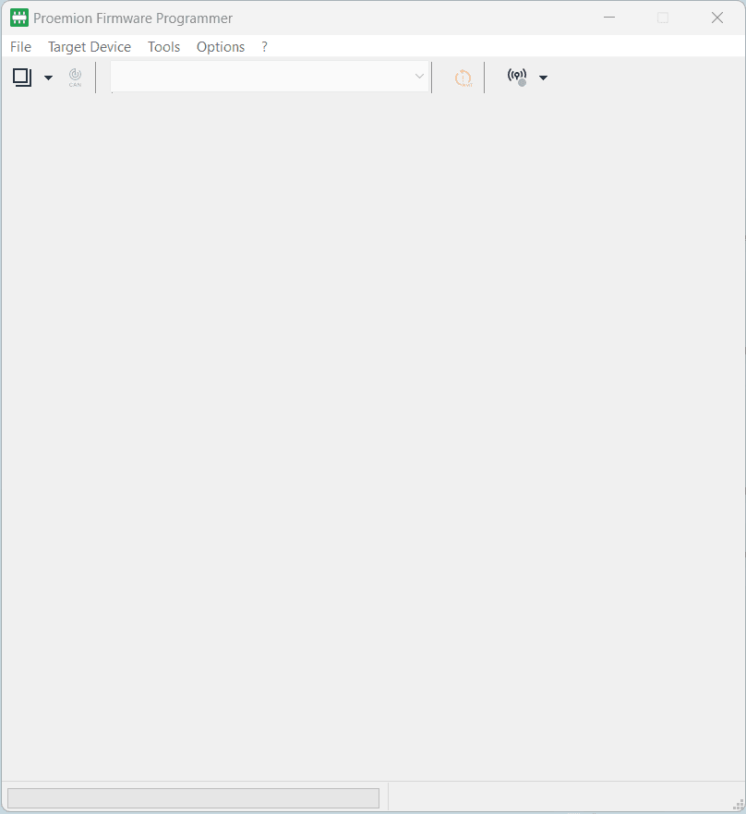Screen dimensions: 746x814
Task: Click the CAN interface toolbar icon
Action: [x=75, y=78]
